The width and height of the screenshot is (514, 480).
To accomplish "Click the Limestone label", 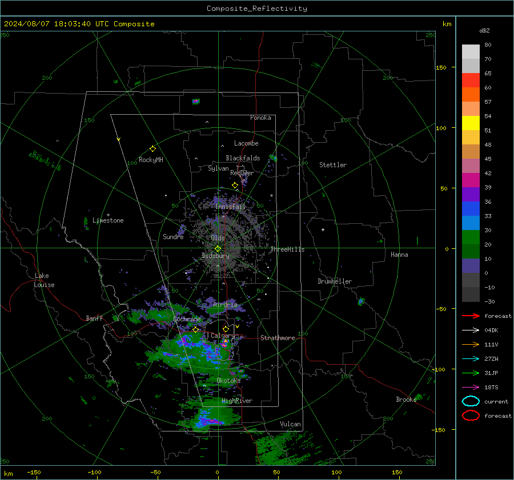I will coord(108,220).
